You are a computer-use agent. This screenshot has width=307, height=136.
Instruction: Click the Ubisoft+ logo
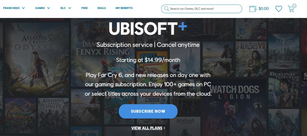pyautogui.click(x=148, y=28)
